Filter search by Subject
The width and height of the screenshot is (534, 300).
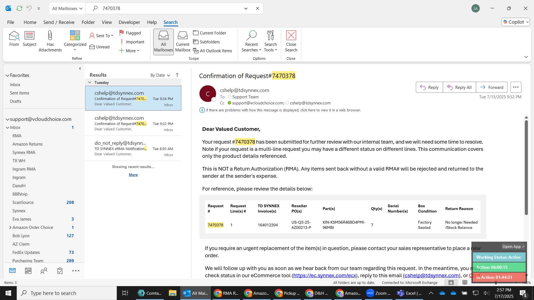click(x=29, y=39)
